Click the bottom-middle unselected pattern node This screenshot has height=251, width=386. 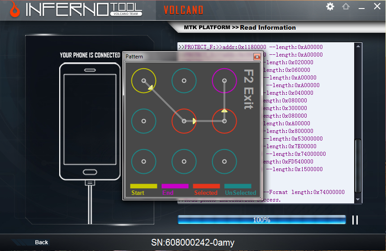[x=184, y=162]
